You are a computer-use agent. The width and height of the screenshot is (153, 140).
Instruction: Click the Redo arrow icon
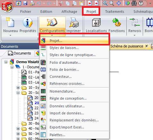pos(49,3)
